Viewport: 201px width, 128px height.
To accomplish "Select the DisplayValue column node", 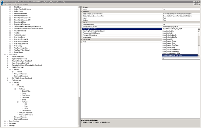I will click(26, 91).
